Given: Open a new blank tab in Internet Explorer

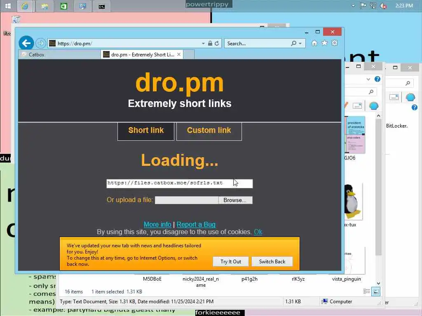Looking at the screenshot, I should (189, 55).
